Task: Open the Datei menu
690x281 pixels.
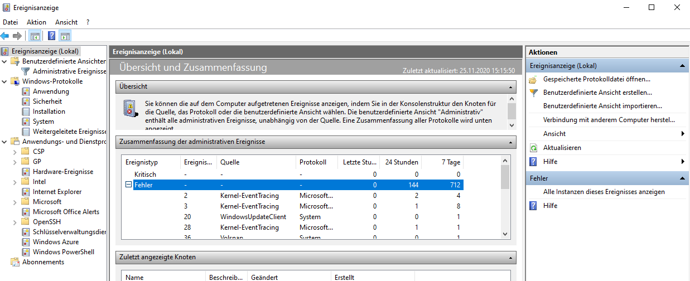Action: tap(10, 22)
